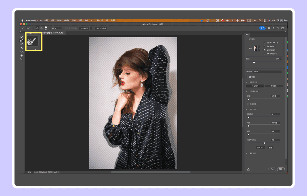This screenshot has width=307, height=196.
Task: Open the lightbulb Discover panel
Action: (278, 28)
